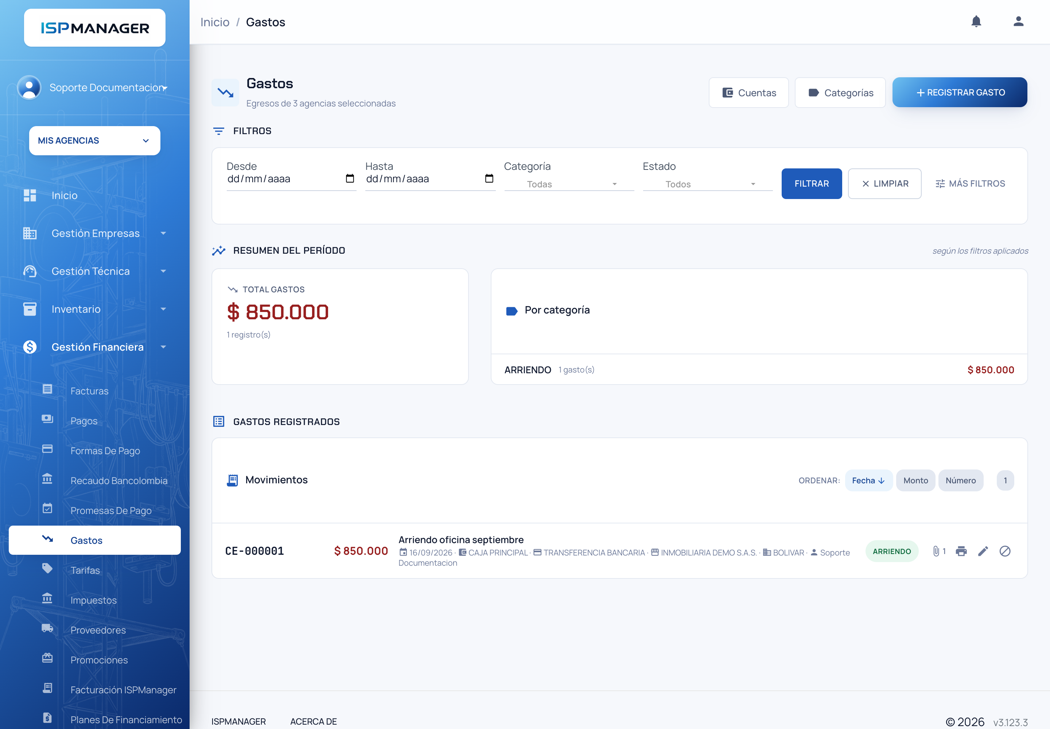Viewport: 1050px width, 729px height.
Task: Open Tarifas menu item
Action: (x=94, y=570)
